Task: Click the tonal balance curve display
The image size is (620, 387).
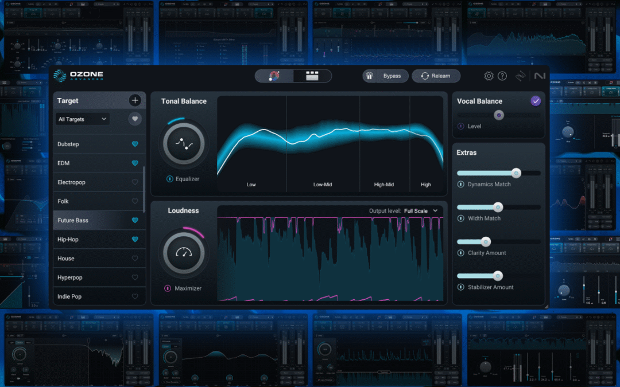Action: tap(330, 144)
